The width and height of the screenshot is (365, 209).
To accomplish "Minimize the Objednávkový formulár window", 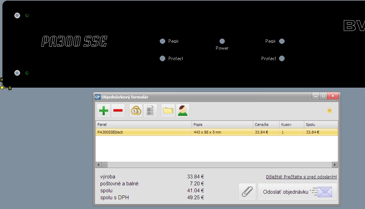I will [x=316, y=96].
